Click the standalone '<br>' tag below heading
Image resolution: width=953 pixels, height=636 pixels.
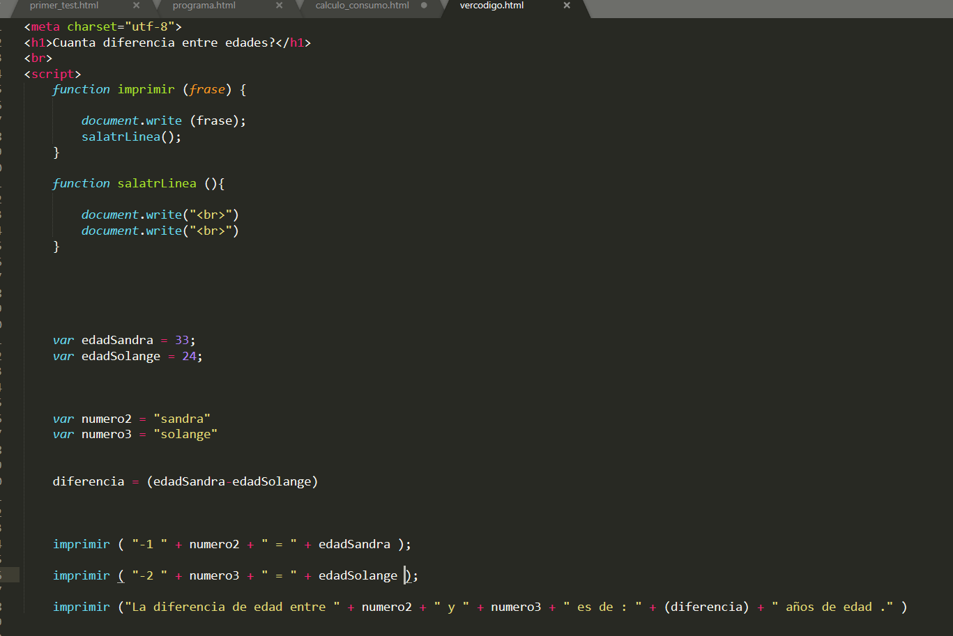(38, 58)
